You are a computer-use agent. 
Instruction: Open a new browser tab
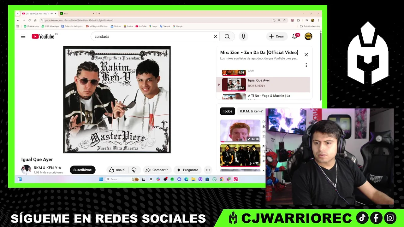(99, 14)
